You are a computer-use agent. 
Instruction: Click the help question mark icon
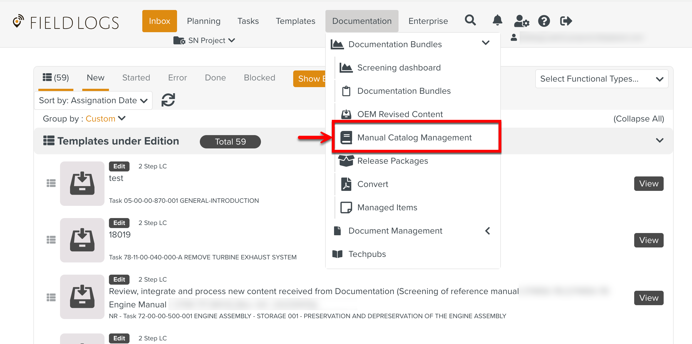pos(544,21)
